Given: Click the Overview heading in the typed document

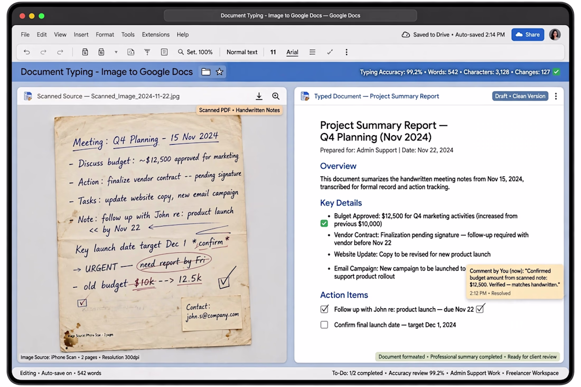Looking at the screenshot, I should click(338, 166).
